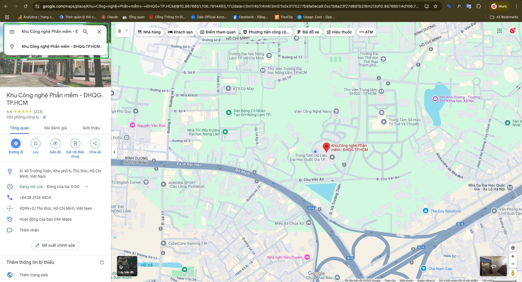Click the Chia sẻ share icon
Viewport: 522px width, 282px height.
(x=95, y=143)
